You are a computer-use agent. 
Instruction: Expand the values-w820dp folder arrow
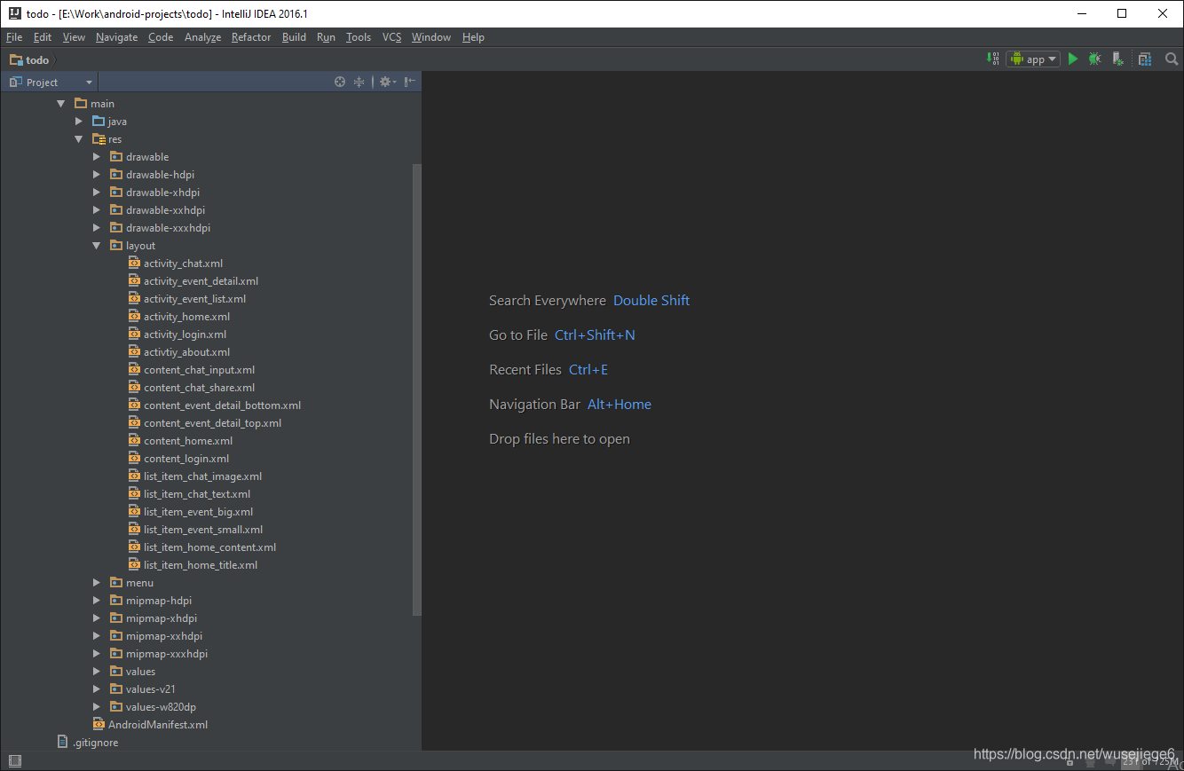point(97,707)
